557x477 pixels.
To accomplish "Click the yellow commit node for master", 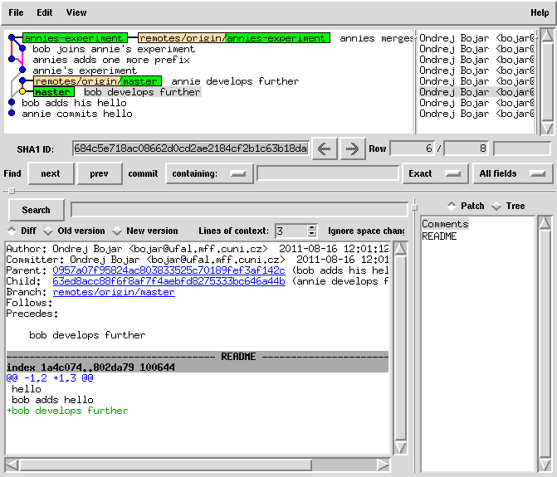I will pyautogui.click(x=22, y=92).
